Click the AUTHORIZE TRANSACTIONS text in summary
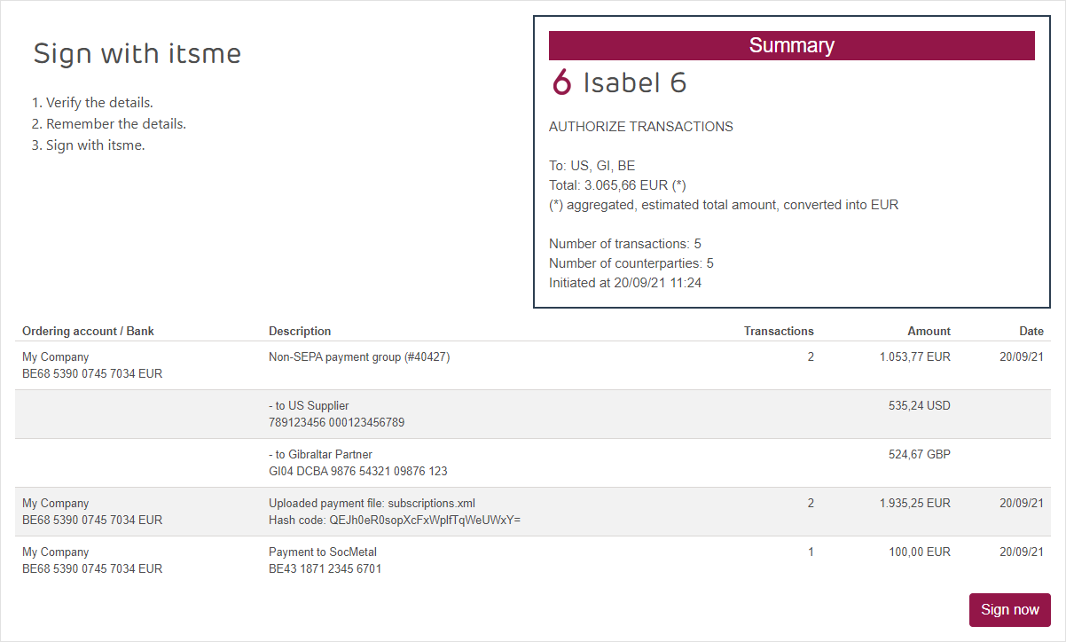1066x642 pixels. [640, 127]
